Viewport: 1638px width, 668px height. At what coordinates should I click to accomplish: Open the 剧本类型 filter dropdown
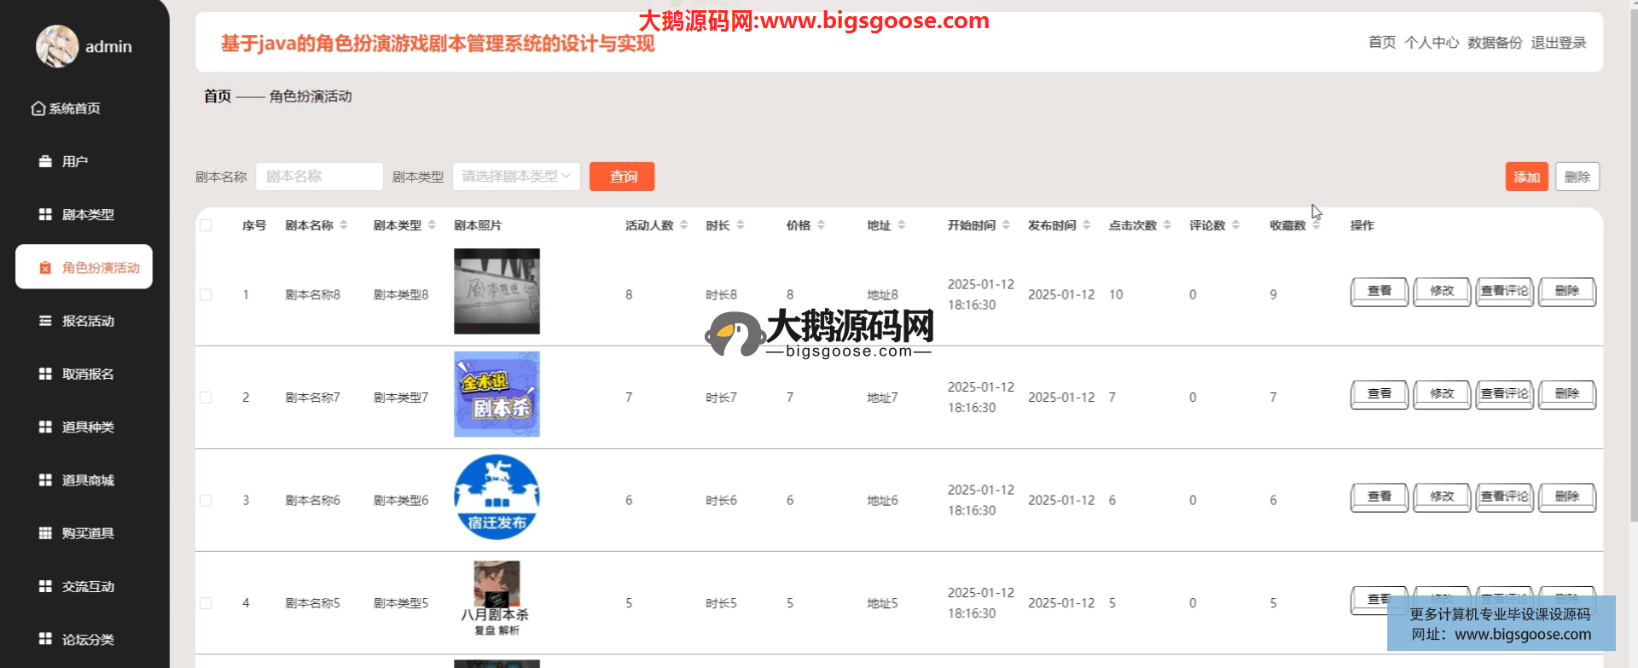pos(516,177)
